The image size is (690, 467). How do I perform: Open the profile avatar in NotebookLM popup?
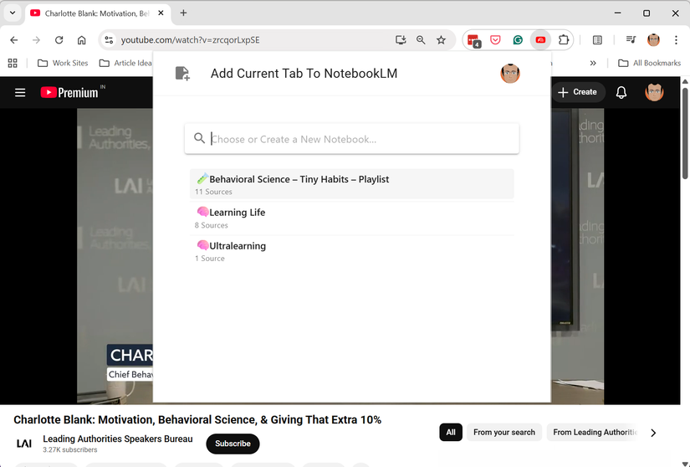(510, 74)
